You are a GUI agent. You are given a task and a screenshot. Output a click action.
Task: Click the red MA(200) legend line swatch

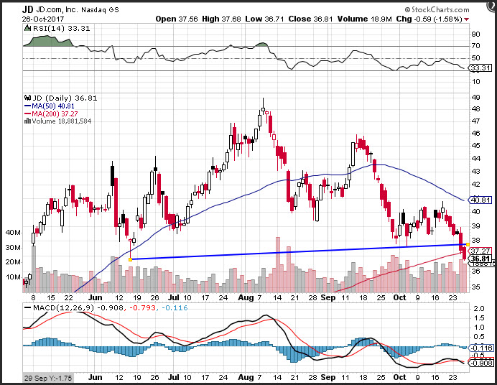coord(28,113)
